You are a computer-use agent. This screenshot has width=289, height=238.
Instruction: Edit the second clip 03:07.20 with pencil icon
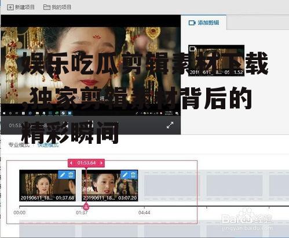coord(125,174)
